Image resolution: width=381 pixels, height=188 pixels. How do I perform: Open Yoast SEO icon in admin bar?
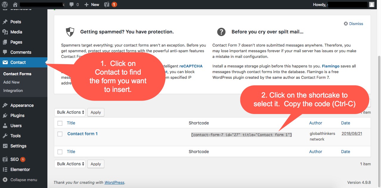pos(107,4)
